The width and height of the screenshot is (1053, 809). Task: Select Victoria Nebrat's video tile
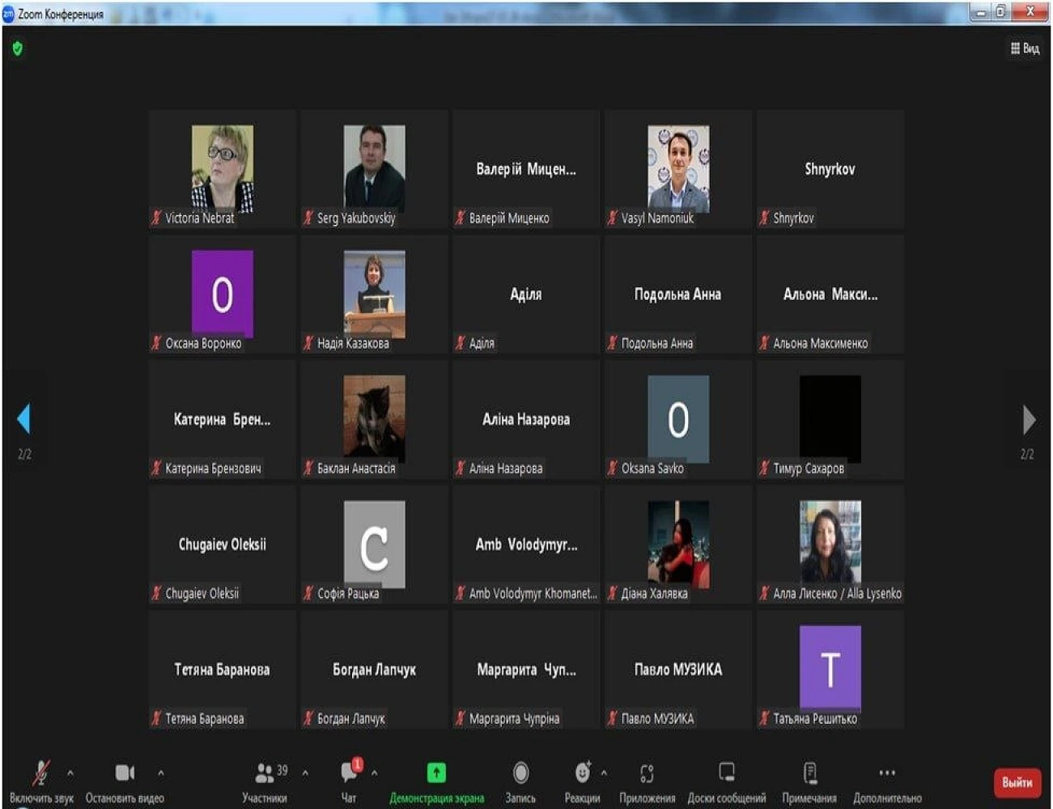[x=222, y=169]
